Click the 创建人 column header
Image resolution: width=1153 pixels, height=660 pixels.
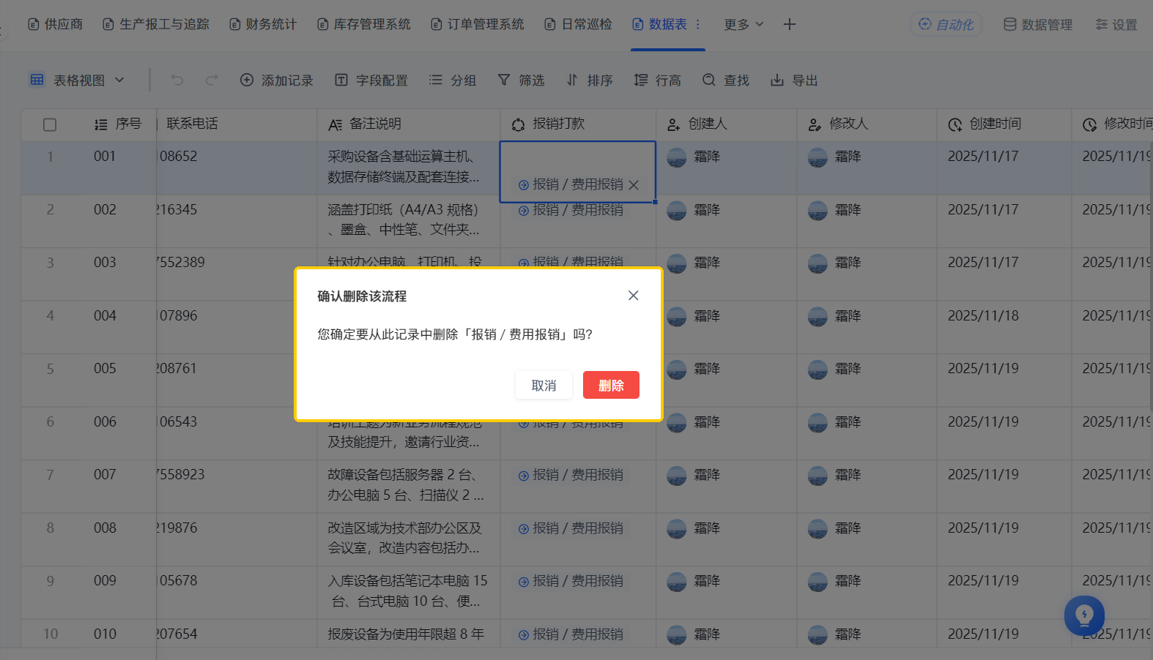click(x=727, y=124)
